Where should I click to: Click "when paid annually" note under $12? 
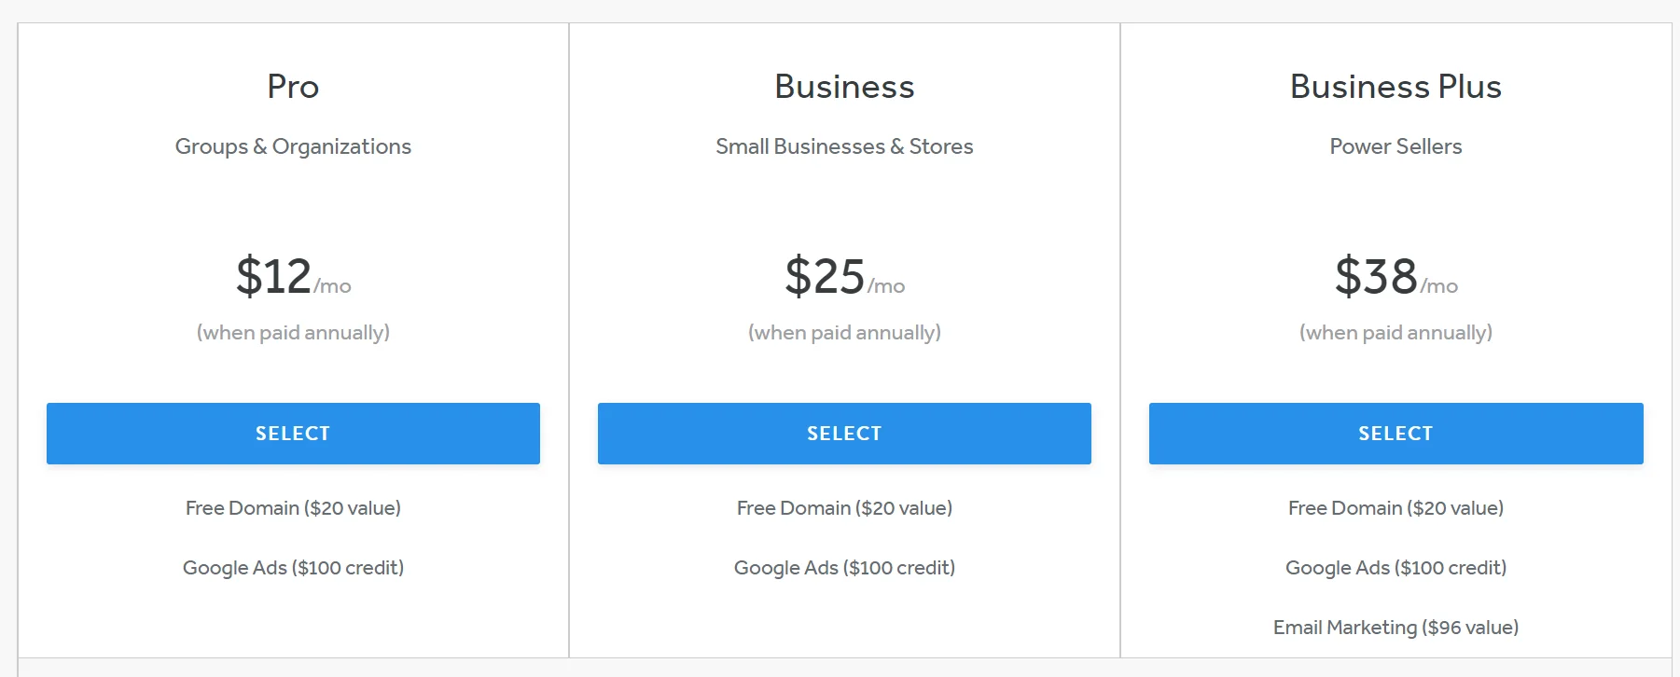pos(293,333)
